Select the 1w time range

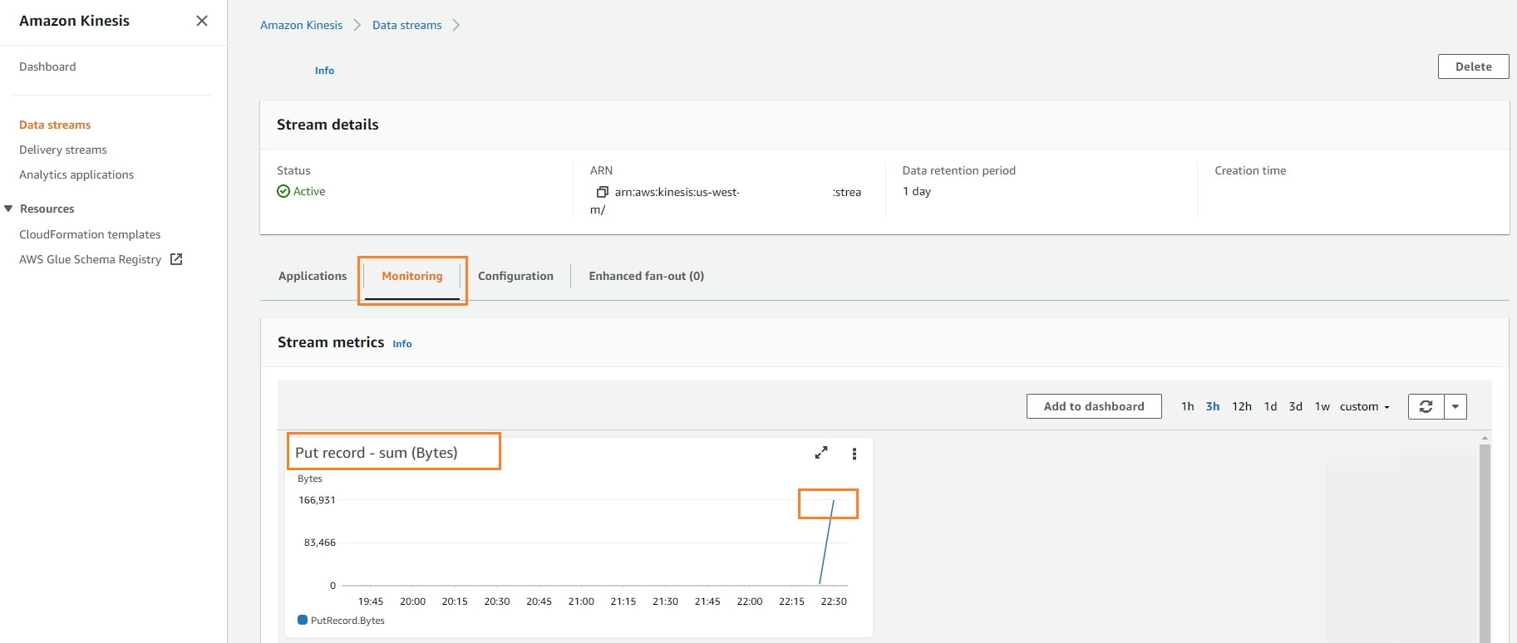click(1322, 406)
